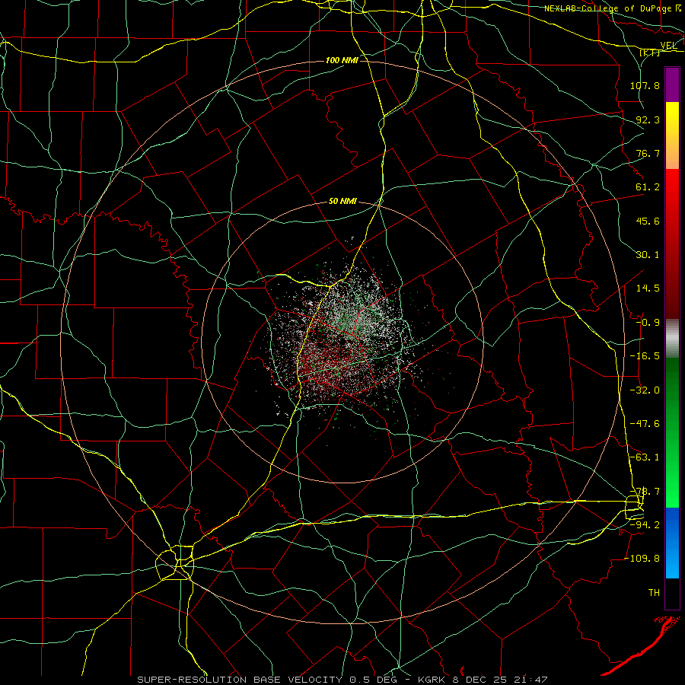Pick the black TH segment of the scale

pyautogui.click(x=672, y=593)
